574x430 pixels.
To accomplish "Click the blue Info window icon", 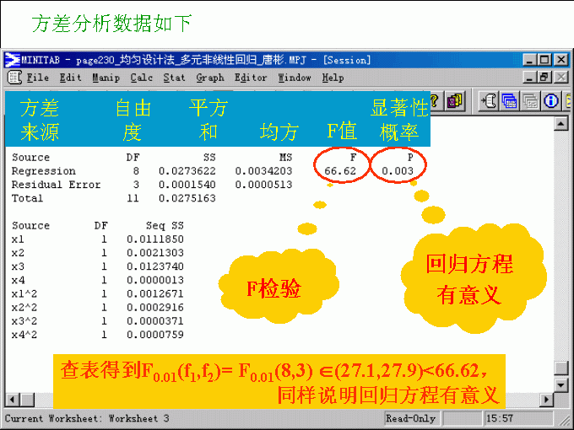I will [551, 101].
